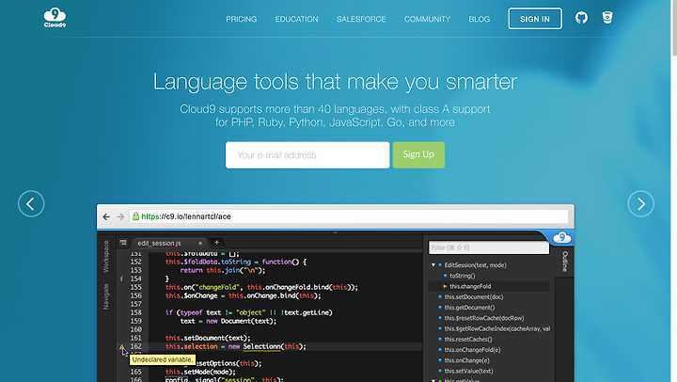677x382 pixels.
Task: Select this.$resetRowCache(docRow) in outline
Action: (x=484, y=318)
